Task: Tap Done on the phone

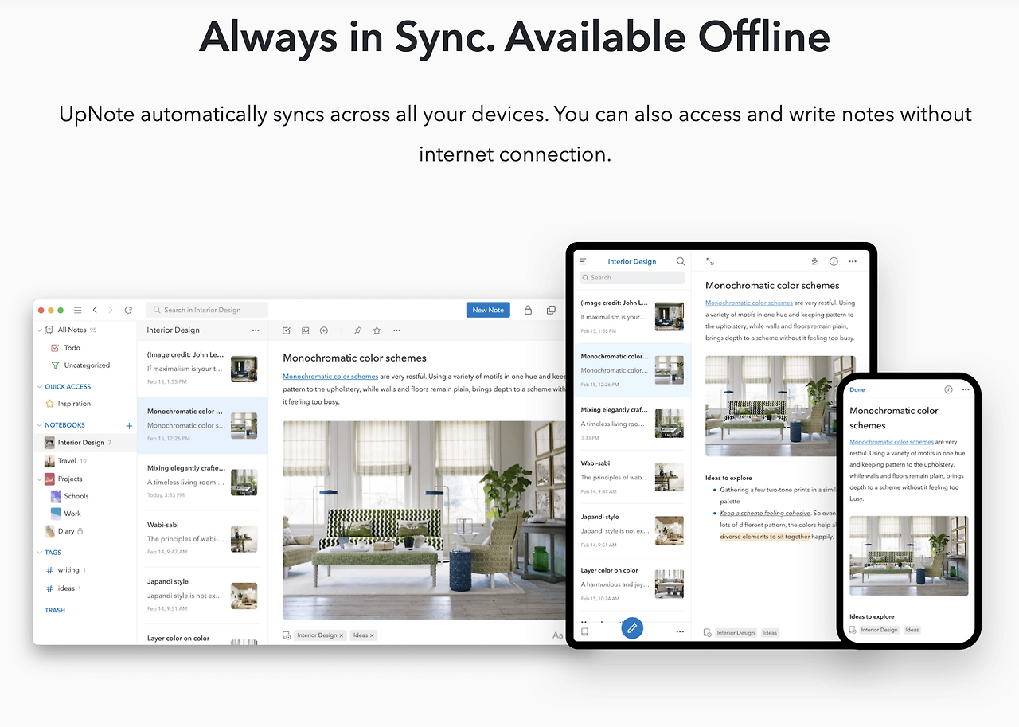Action: (x=857, y=390)
